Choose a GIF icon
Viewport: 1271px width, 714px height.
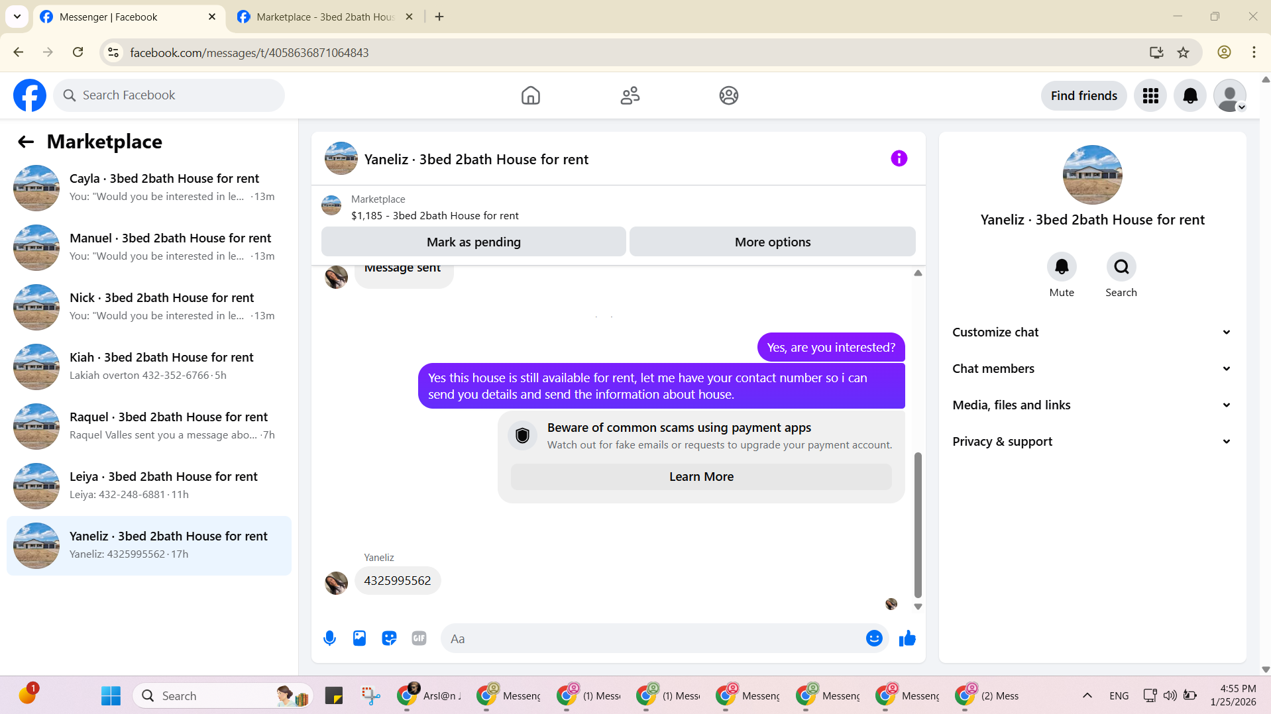pos(419,638)
